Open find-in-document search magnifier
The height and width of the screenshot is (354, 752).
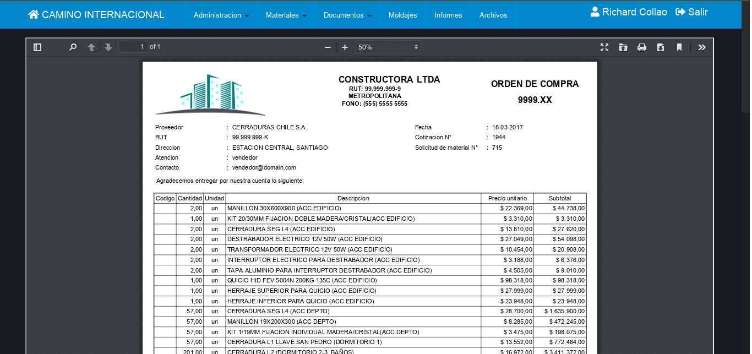pyautogui.click(x=73, y=47)
